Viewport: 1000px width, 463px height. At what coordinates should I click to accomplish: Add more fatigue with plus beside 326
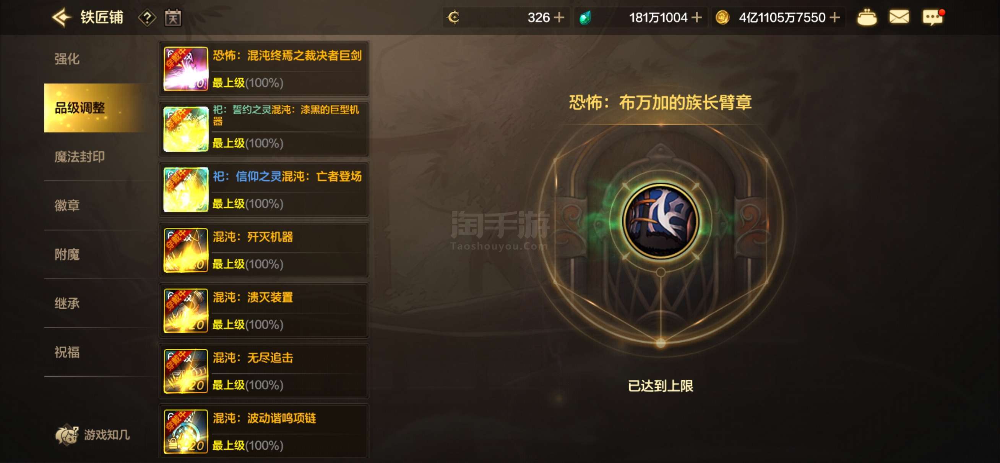pos(559,18)
